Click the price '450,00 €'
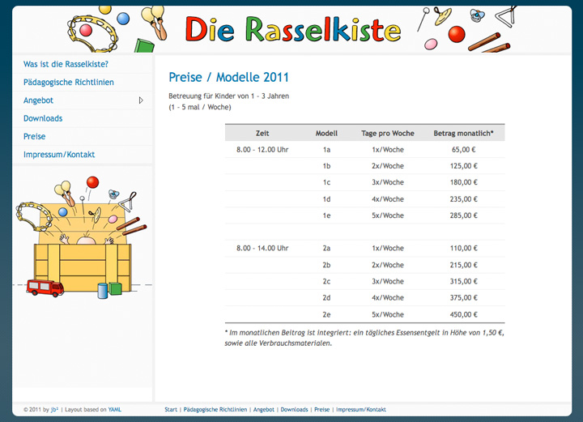This screenshot has width=583, height=422. tap(463, 314)
